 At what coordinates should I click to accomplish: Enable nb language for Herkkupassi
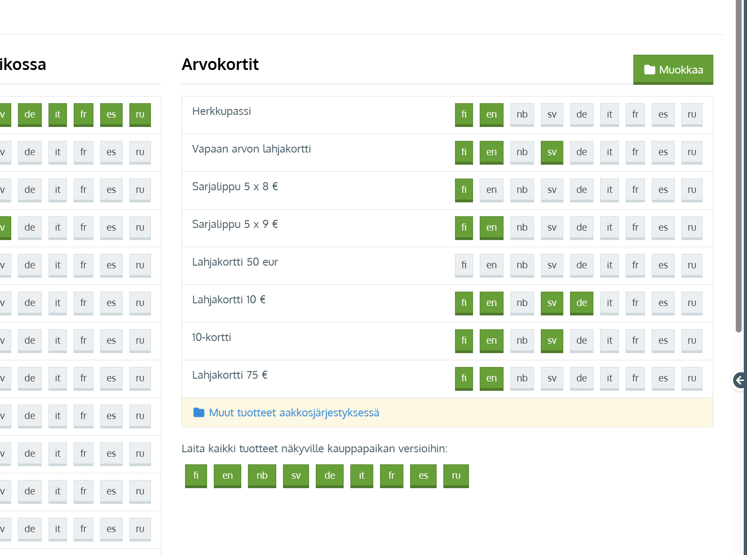pyautogui.click(x=522, y=115)
